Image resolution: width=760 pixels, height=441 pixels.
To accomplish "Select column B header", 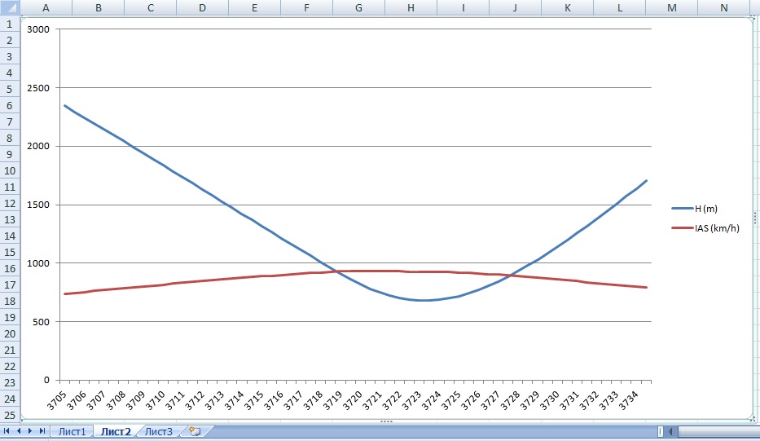I will [98, 8].
